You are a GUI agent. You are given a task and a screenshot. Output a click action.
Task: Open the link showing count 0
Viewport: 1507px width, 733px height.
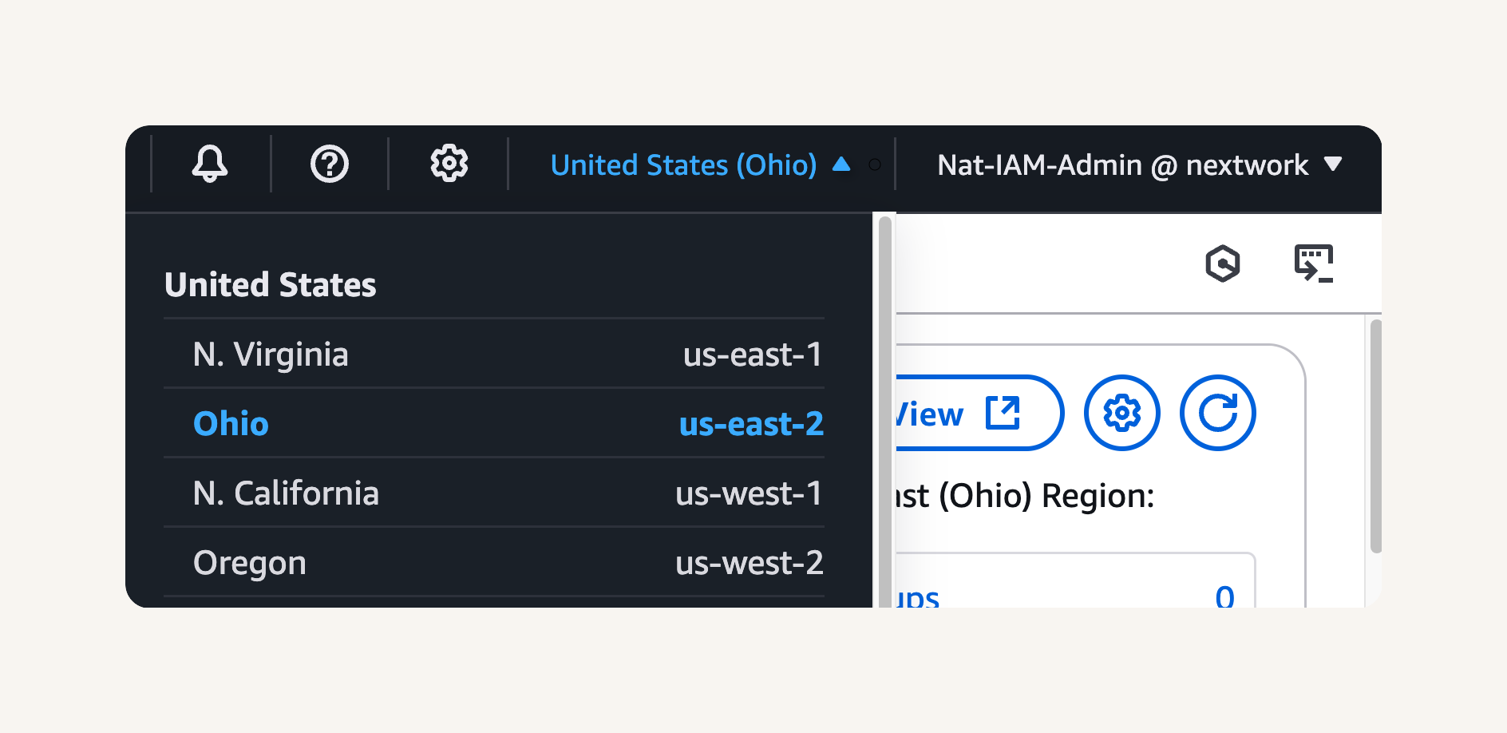pos(1224,596)
